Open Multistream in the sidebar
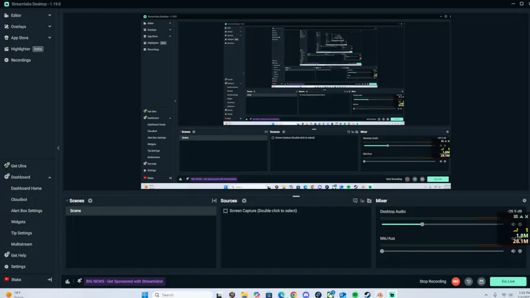 point(22,244)
